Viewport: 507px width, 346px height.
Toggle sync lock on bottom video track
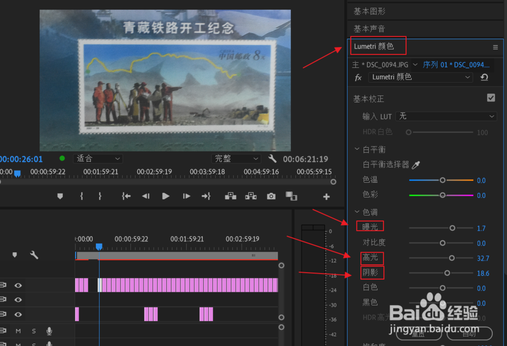(3, 314)
